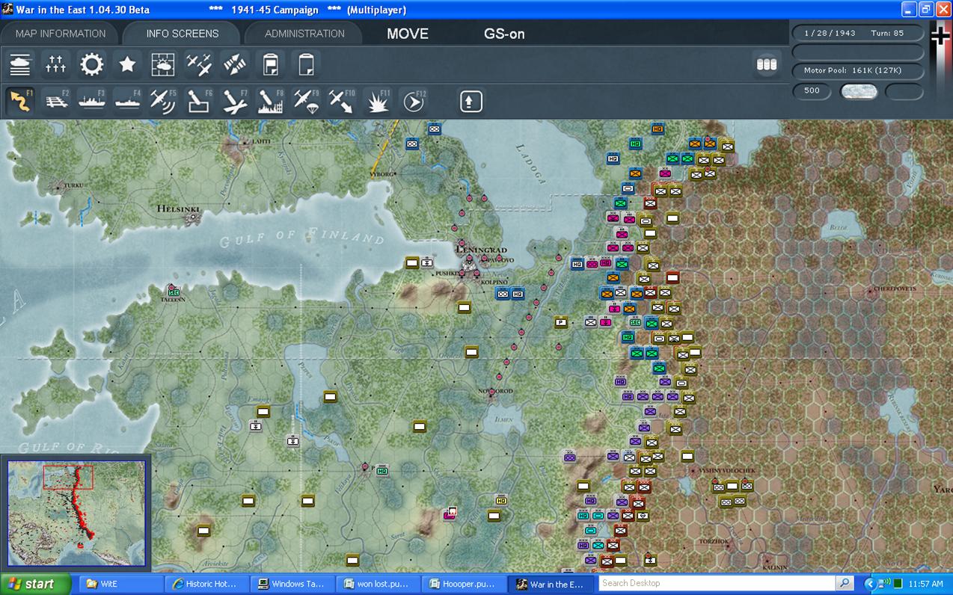Switch to Hoooper.pu... taskbar window
The image size is (953, 595).
pos(463,584)
